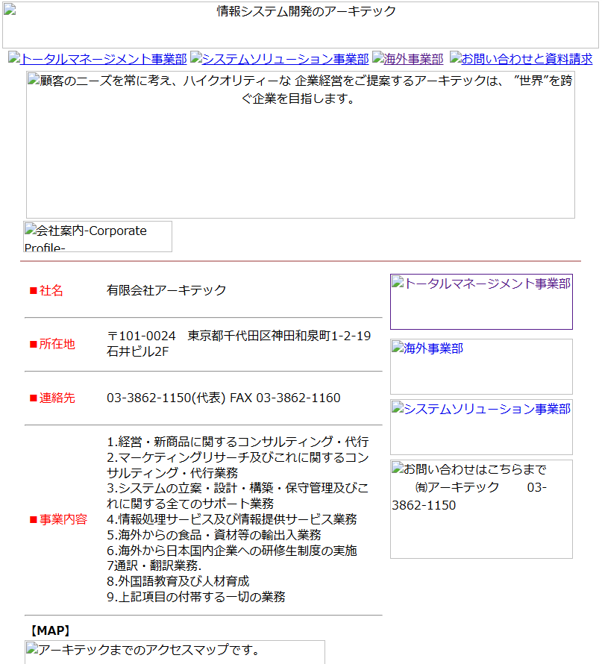Viewport: 602px width, 664px height.
Task: Open トータルマネージメント事業部 in the navigation bar
Action: 98,59
